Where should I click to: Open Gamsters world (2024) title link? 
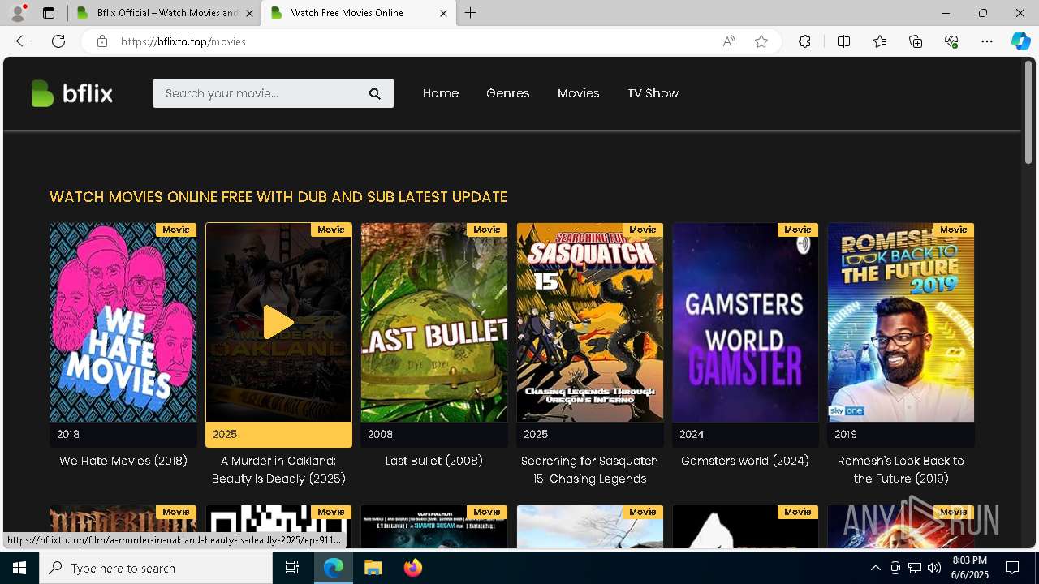745,461
